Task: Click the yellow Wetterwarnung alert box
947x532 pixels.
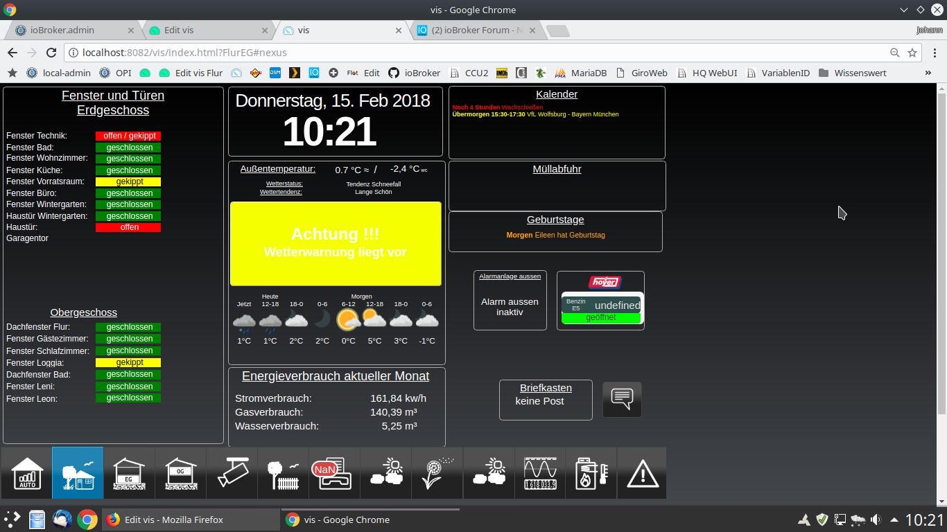Action: click(336, 244)
